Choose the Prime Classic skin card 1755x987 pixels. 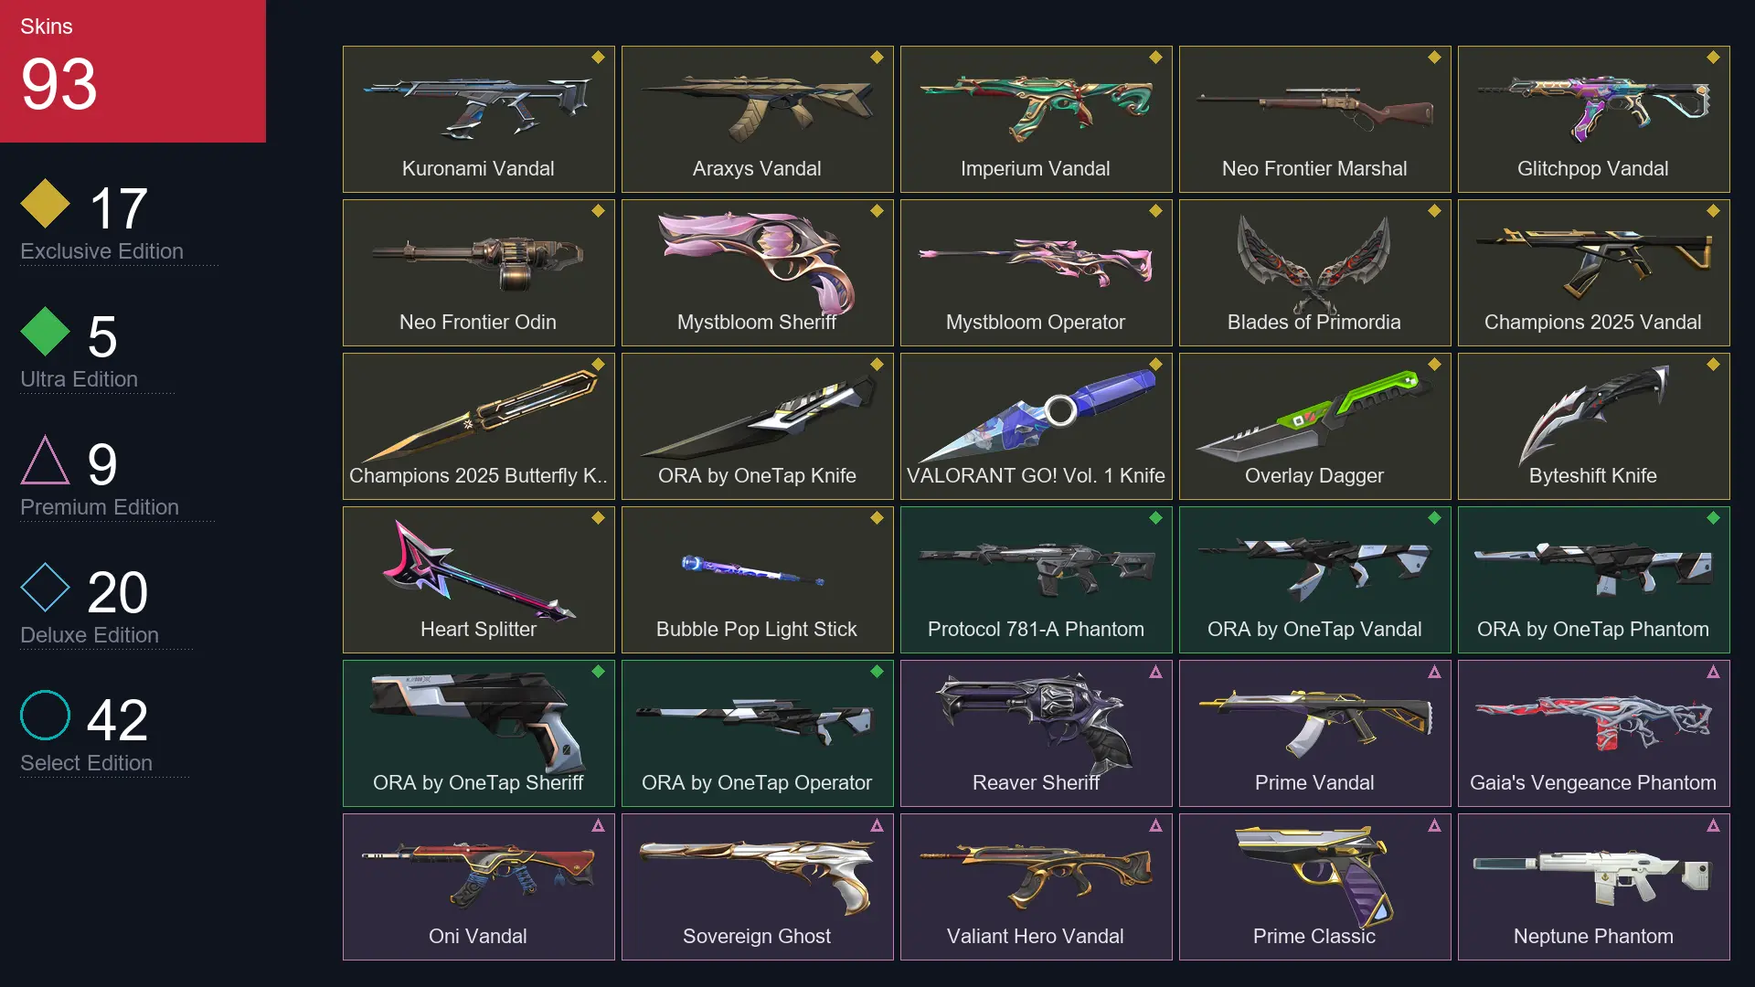tap(1314, 886)
